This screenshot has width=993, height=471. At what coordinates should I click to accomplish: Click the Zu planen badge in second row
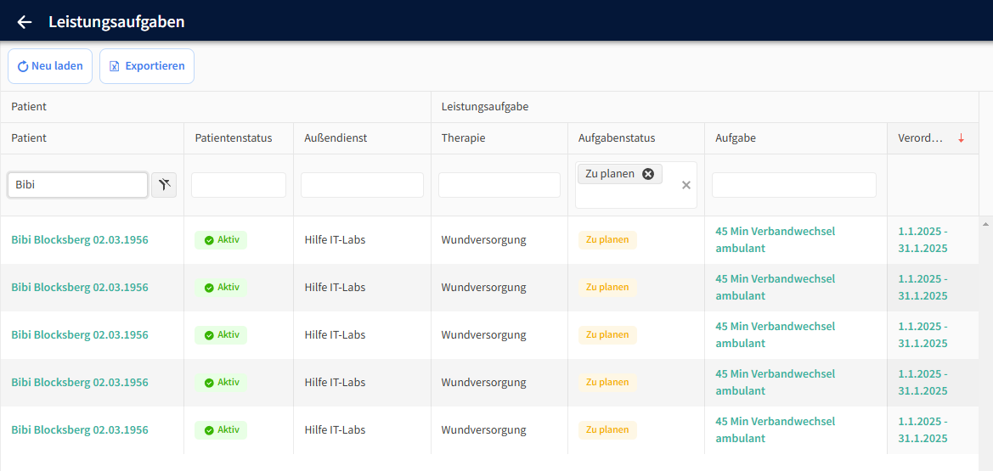607,288
